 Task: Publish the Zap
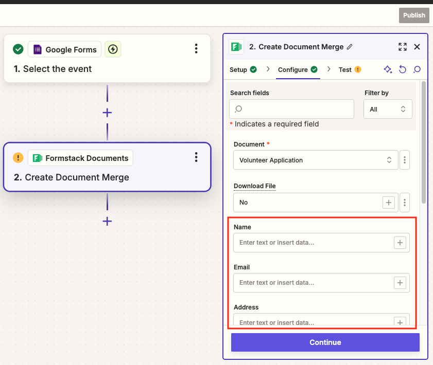click(414, 15)
